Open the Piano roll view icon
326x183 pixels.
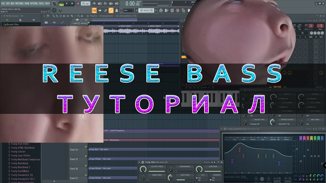pos(166,10)
